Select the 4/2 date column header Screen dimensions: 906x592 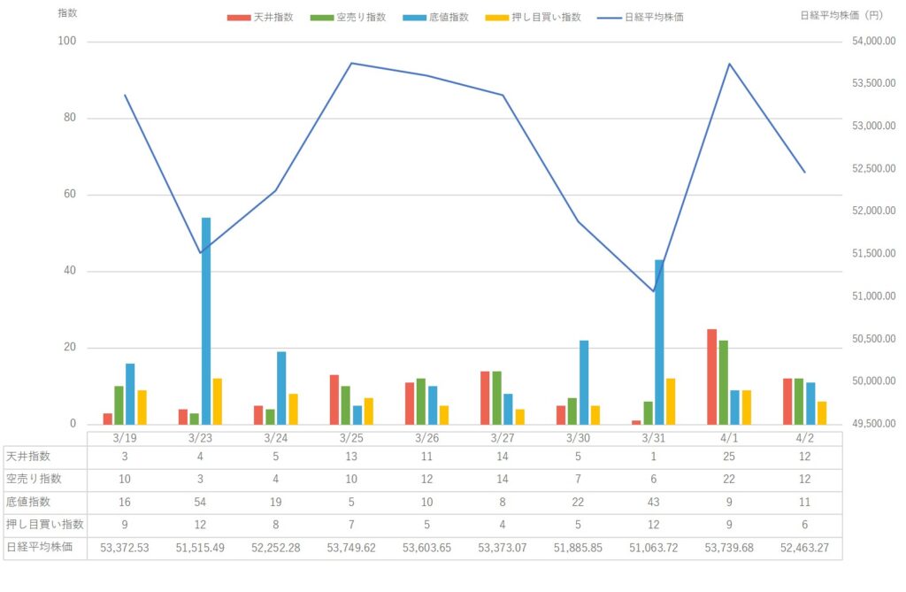click(x=804, y=436)
